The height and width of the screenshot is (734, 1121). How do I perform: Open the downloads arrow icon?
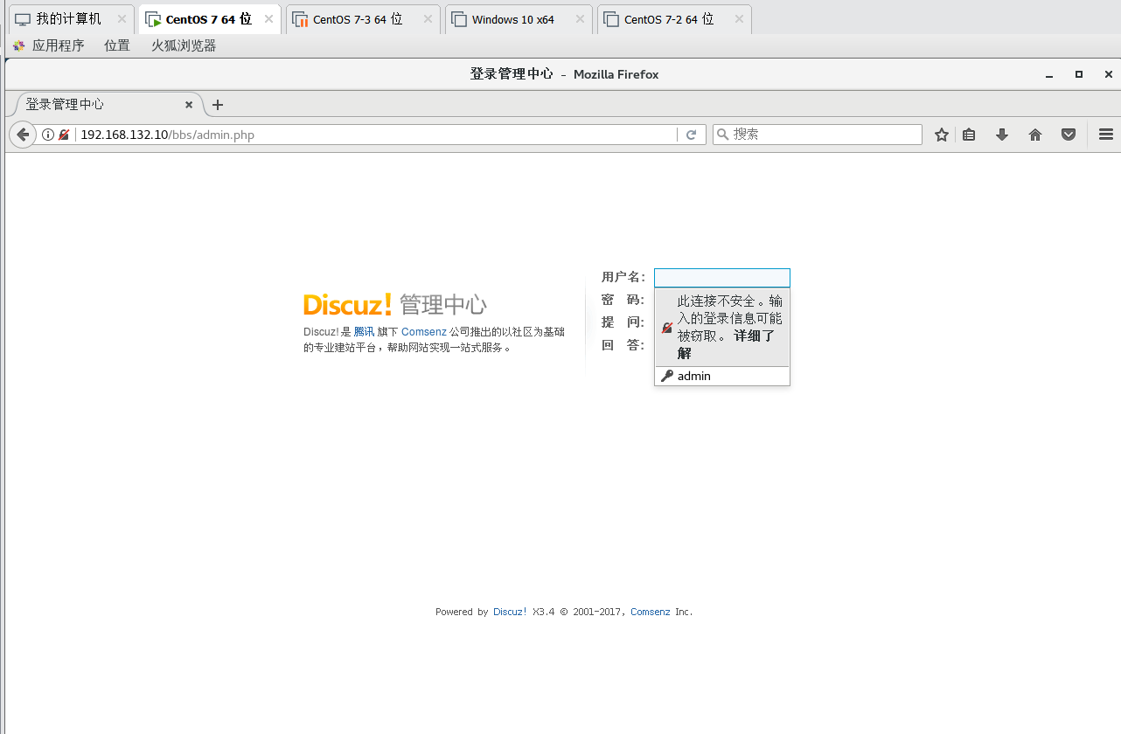(1002, 135)
